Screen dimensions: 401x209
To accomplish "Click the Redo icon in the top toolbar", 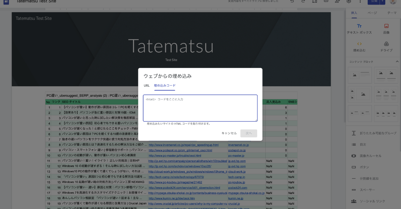I will 303,2.
